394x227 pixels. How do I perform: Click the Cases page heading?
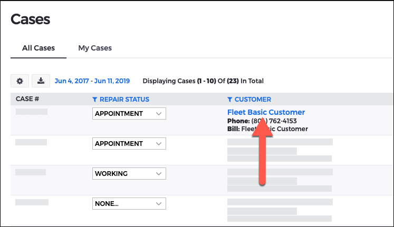point(31,19)
